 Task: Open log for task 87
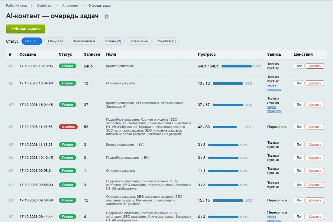pos(299,105)
